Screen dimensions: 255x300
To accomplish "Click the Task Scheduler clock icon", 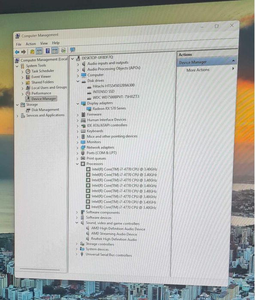I will click(28, 71).
